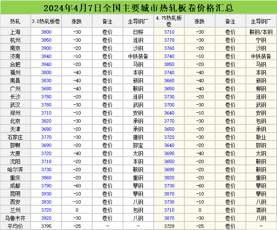The image size is (277, 230).
Task: Click the average price value 3729
Action: 169,226
